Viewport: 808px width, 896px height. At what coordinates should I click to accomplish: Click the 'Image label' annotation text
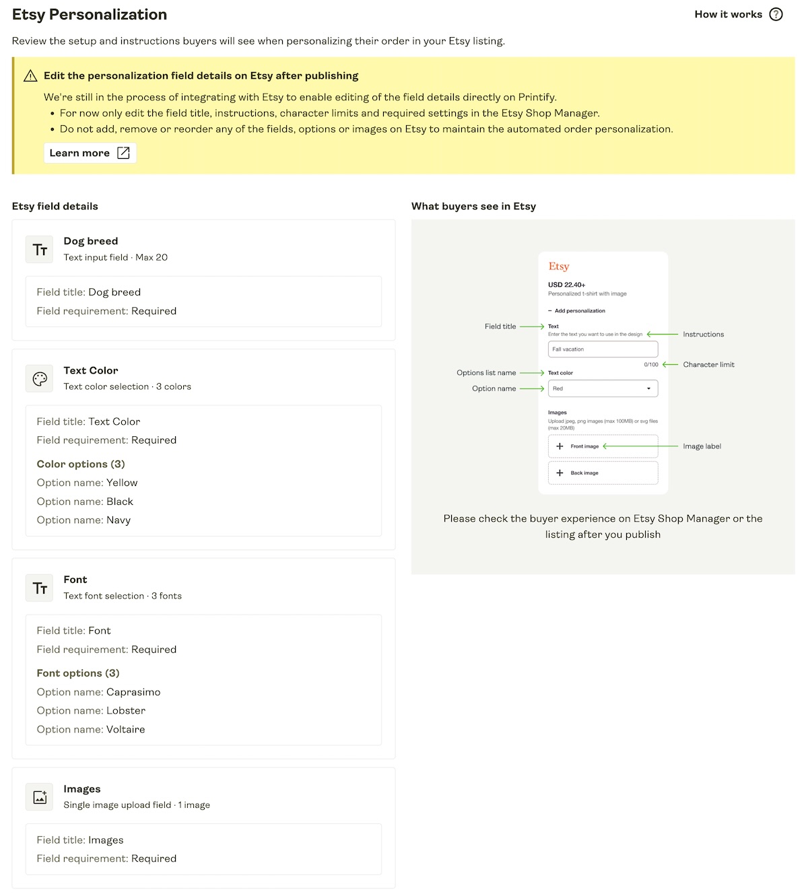click(x=702, y=446)
